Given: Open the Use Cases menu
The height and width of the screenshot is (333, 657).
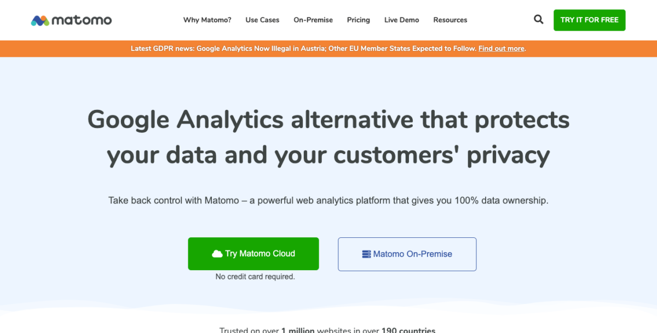Looking at the screenshot, I should point(262,20).
